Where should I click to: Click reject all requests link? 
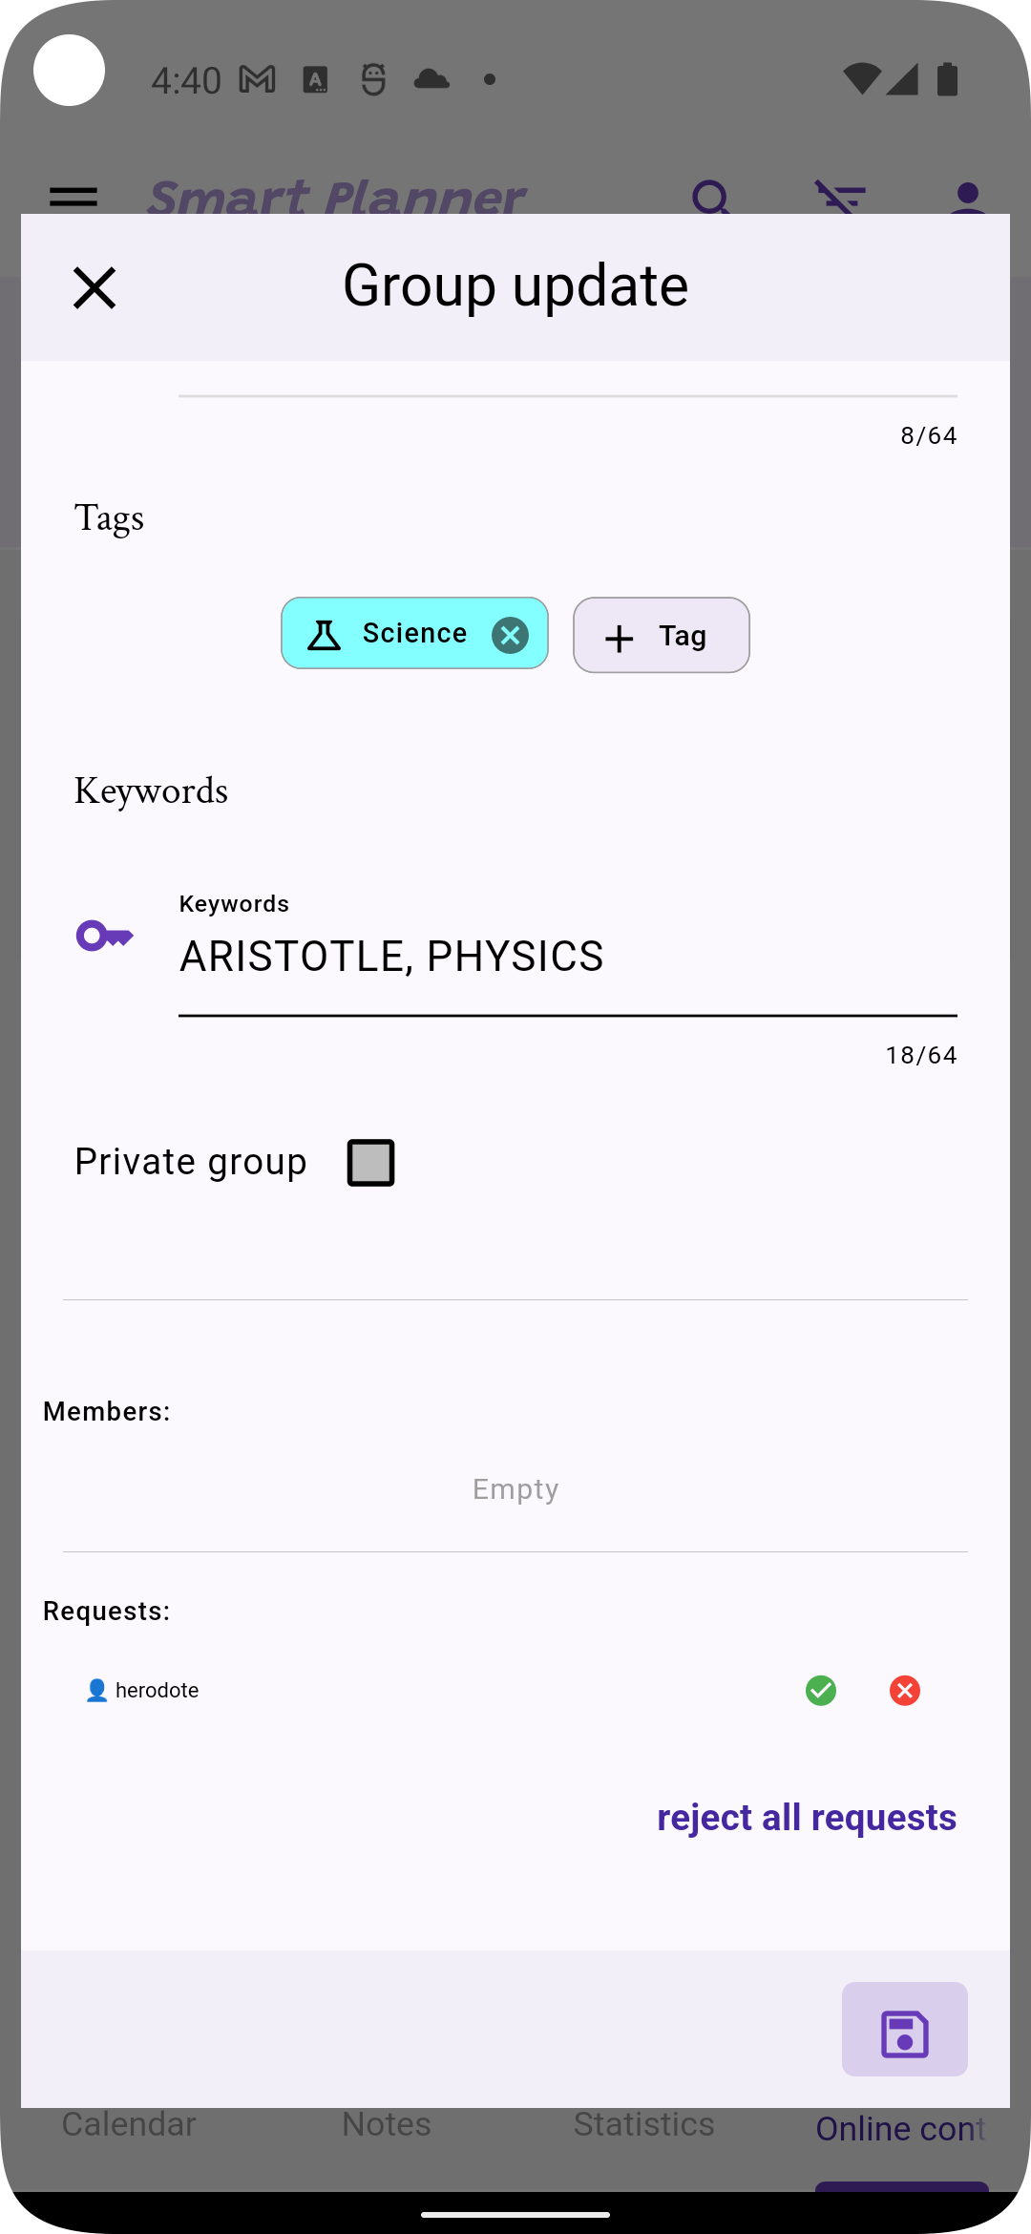[x=806, y=1818]
